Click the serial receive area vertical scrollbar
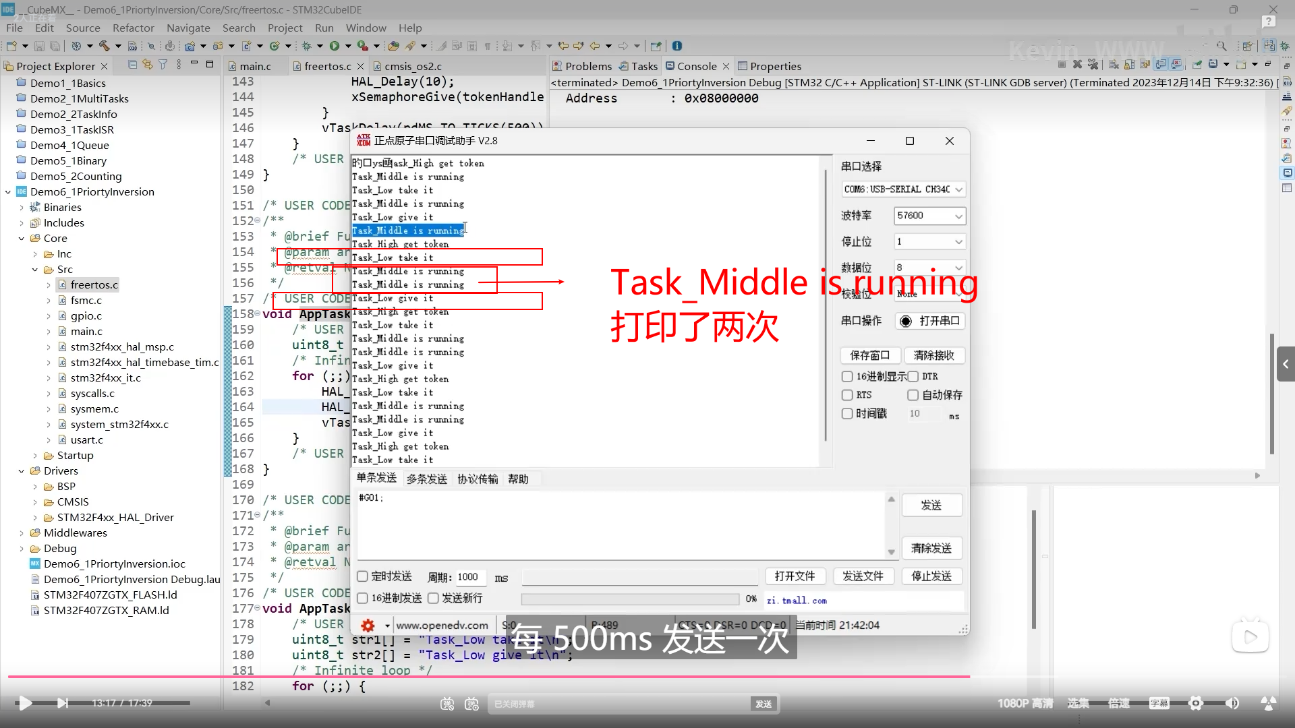This screenshot has width=1295, height=728. pos(826,305)
